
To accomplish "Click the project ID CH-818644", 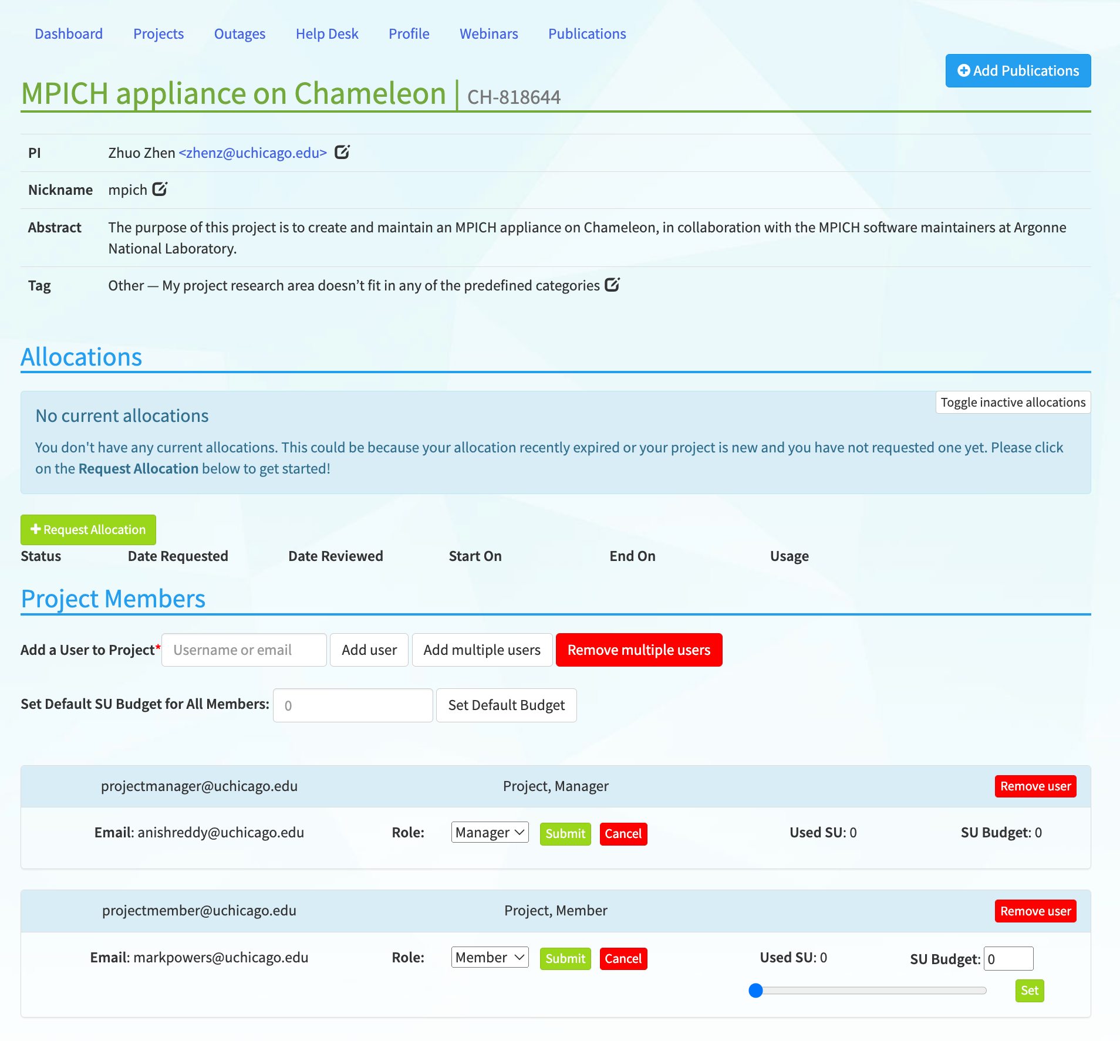I will (x=514, y=97).
